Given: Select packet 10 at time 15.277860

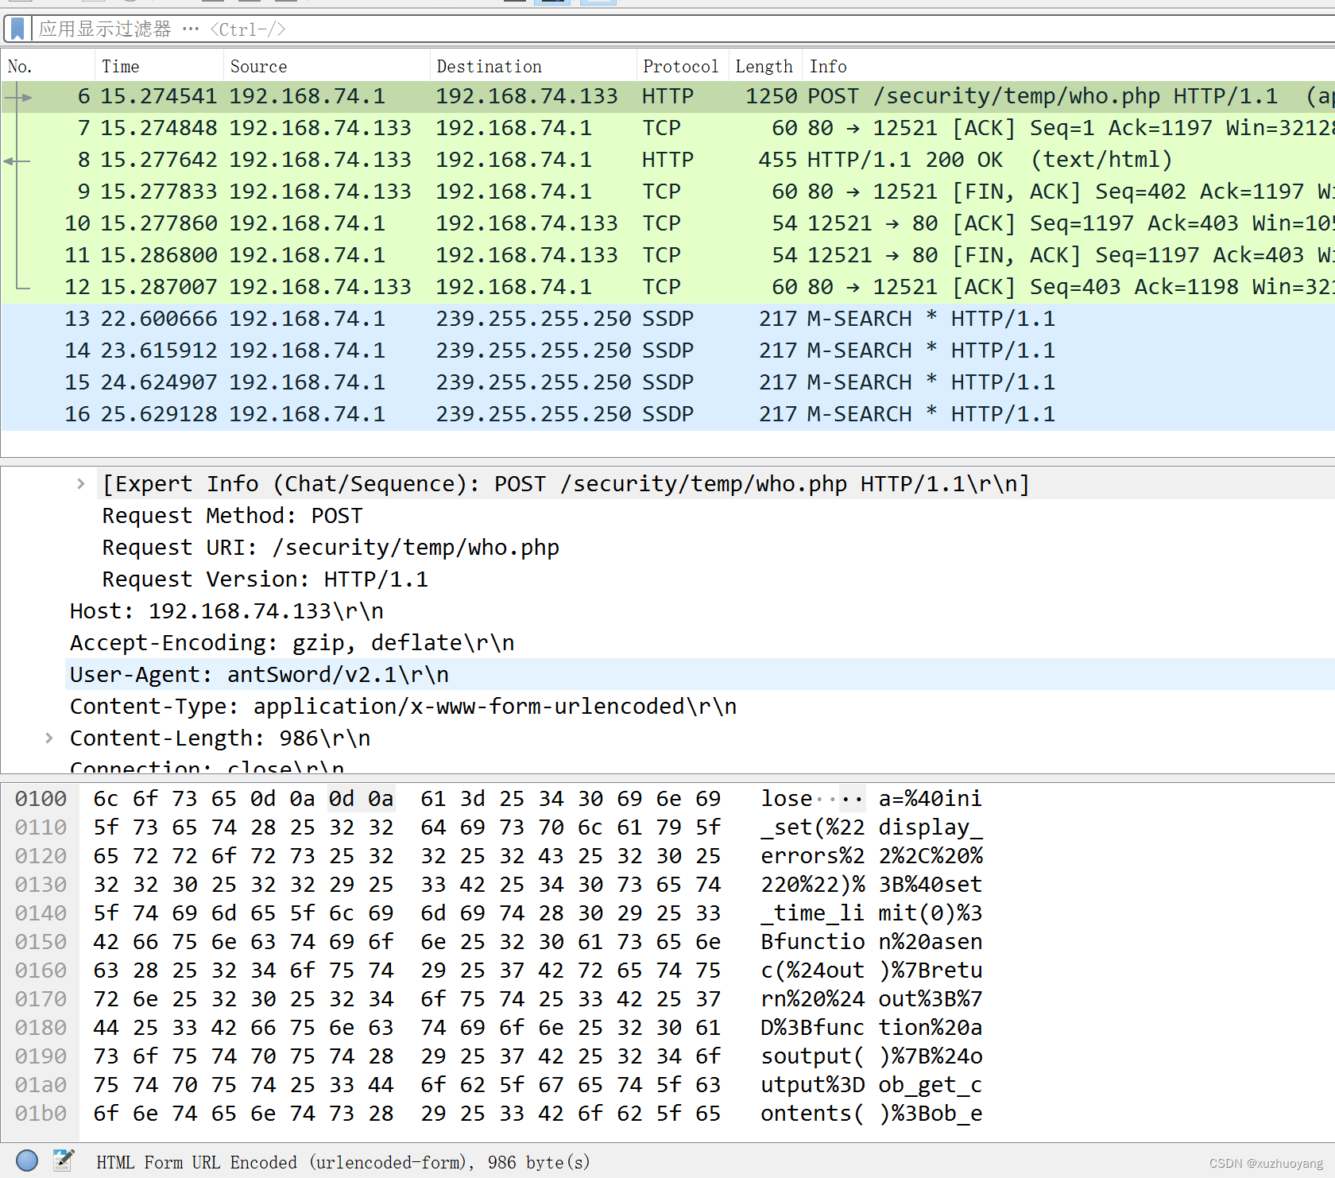Looking at the screenshot, I should coord(667,223).
